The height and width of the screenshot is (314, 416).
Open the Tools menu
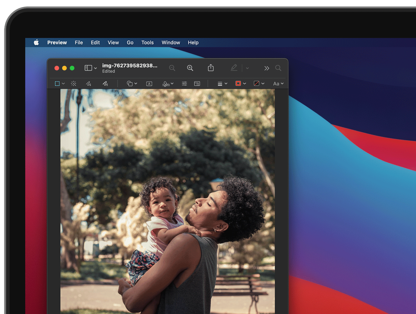(x=147, y=42)
